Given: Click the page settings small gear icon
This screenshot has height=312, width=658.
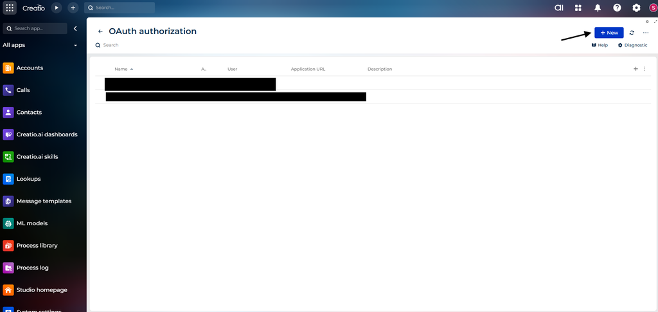Looking at the screenshot, I should tap(647, 21).
